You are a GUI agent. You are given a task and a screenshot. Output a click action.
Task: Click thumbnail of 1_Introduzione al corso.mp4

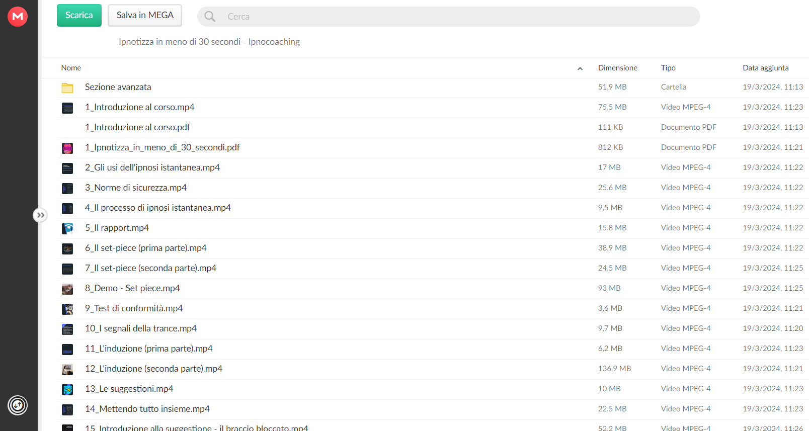tap(67, 108)
